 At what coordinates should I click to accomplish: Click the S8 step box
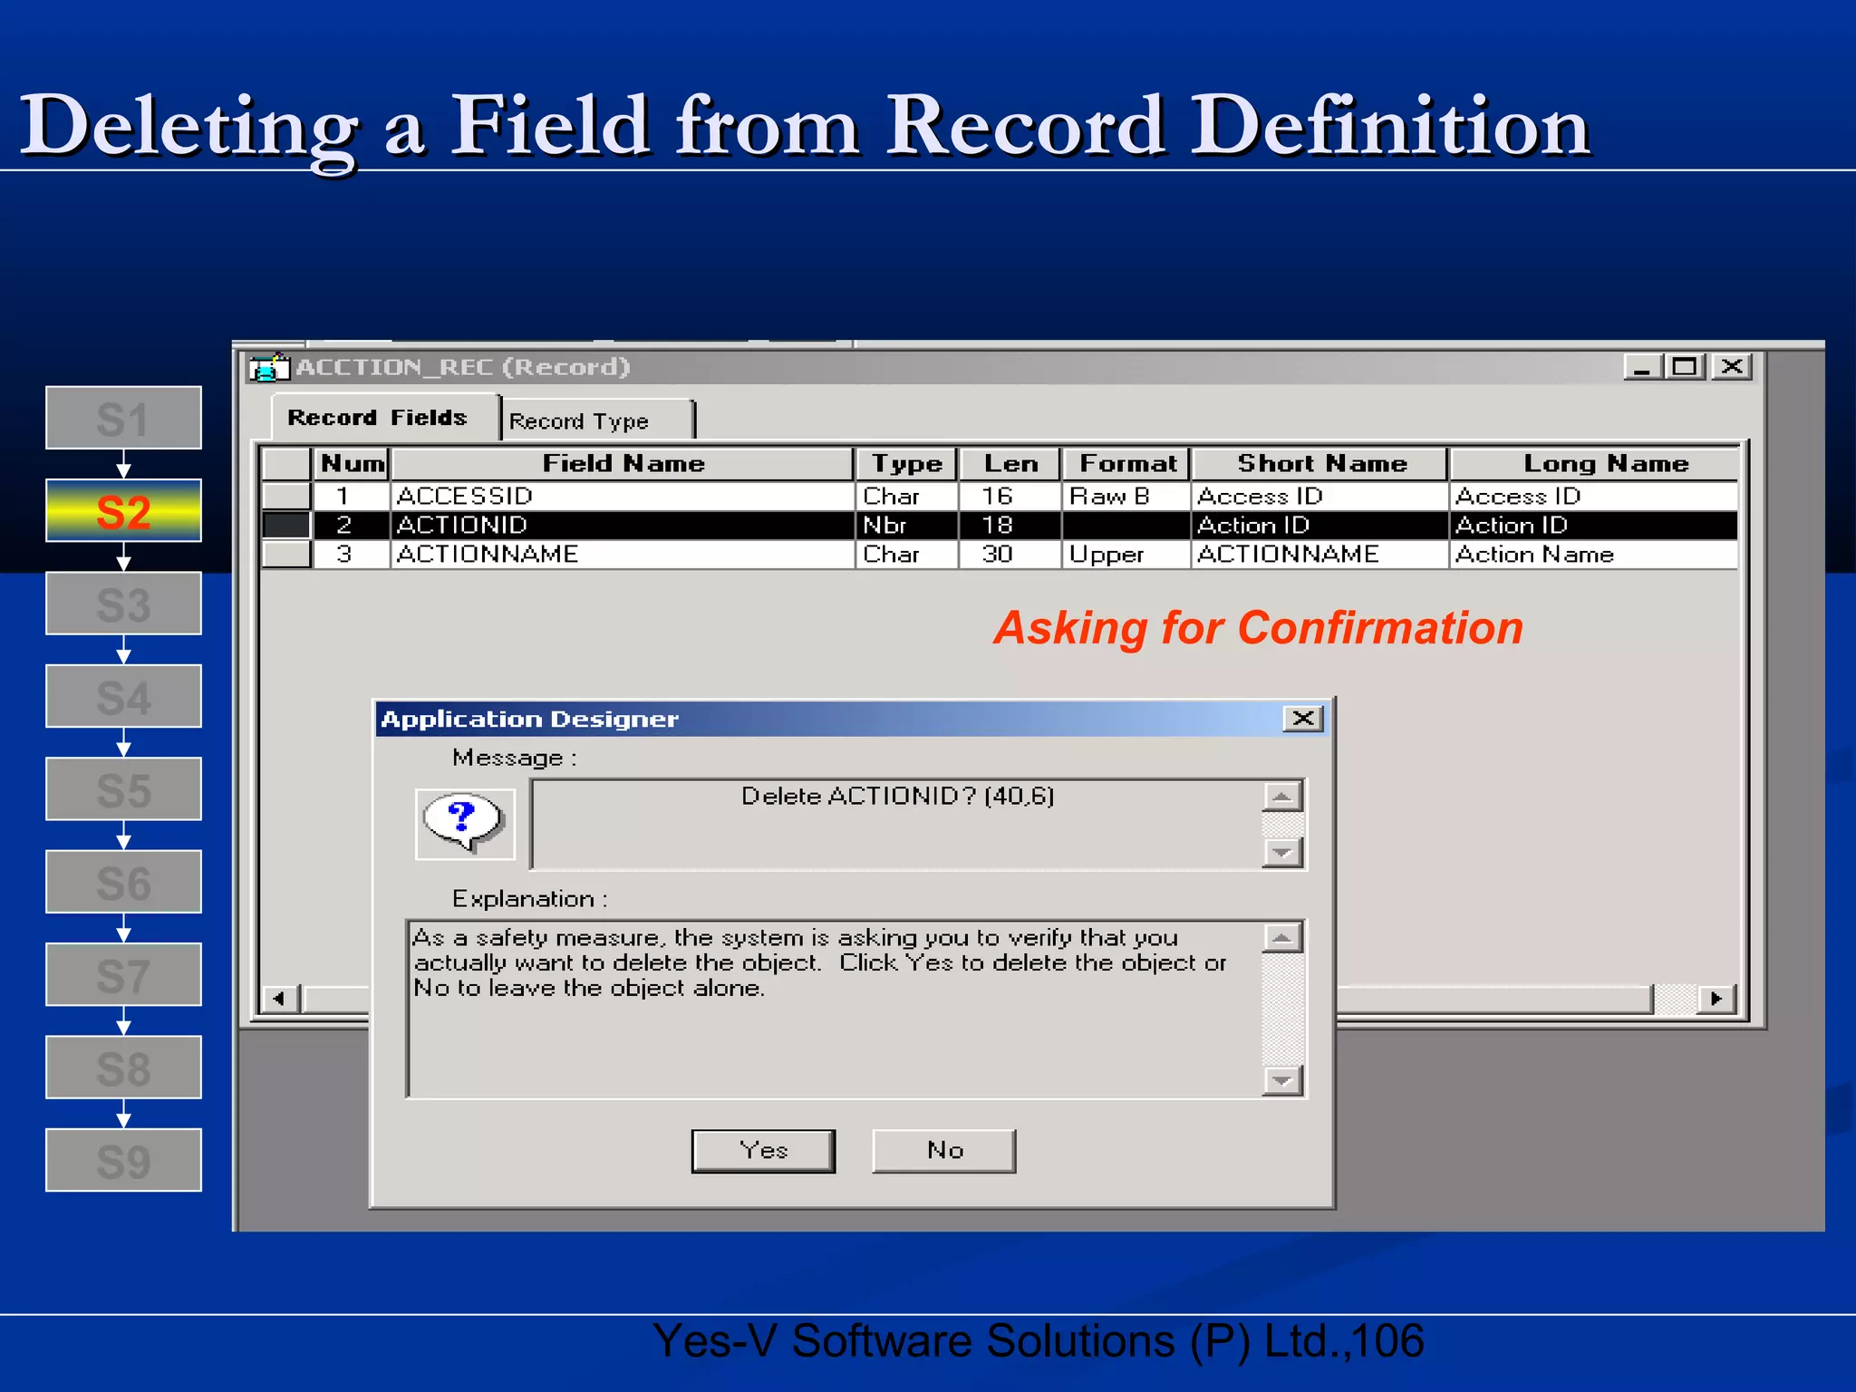point(124,1068)
